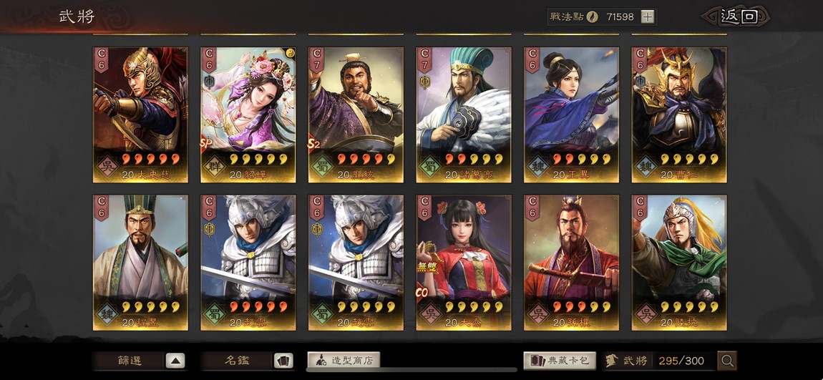Viewport: 823px width, 380px height.
Task: Open the 典藏卡包 collection pack
Action: tap(560, 361)
